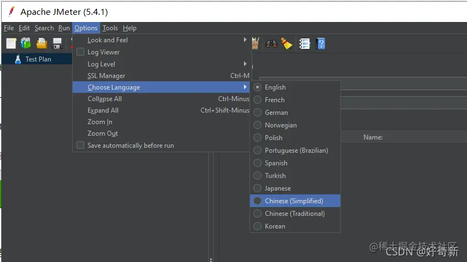Open the Help menu
Image resolution: width=467 pixels, height=262 pixels.
tap(129, 28)
